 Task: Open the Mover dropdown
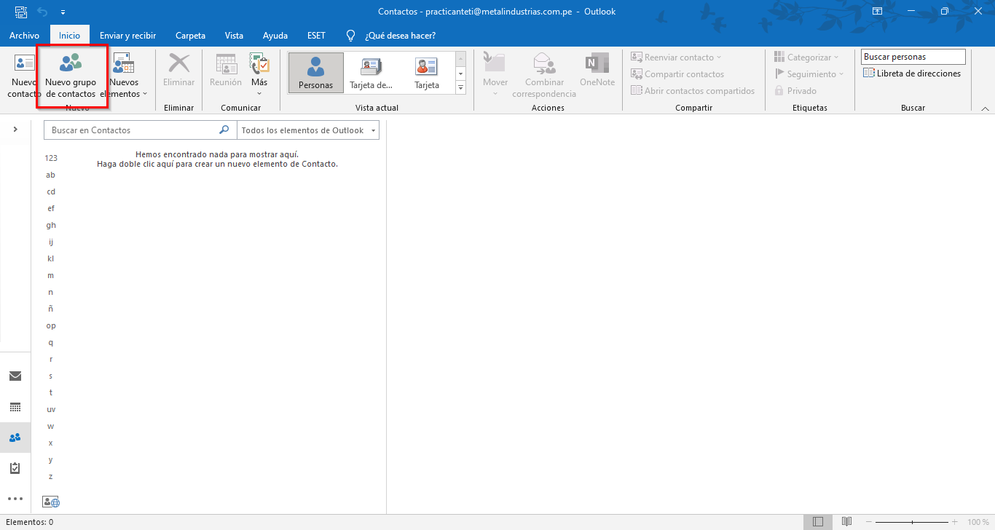495,76
